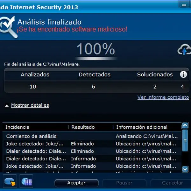This screenshot has width=191, height=191.
Task: Click the Solucionados count 2
Action: point(155,87)
